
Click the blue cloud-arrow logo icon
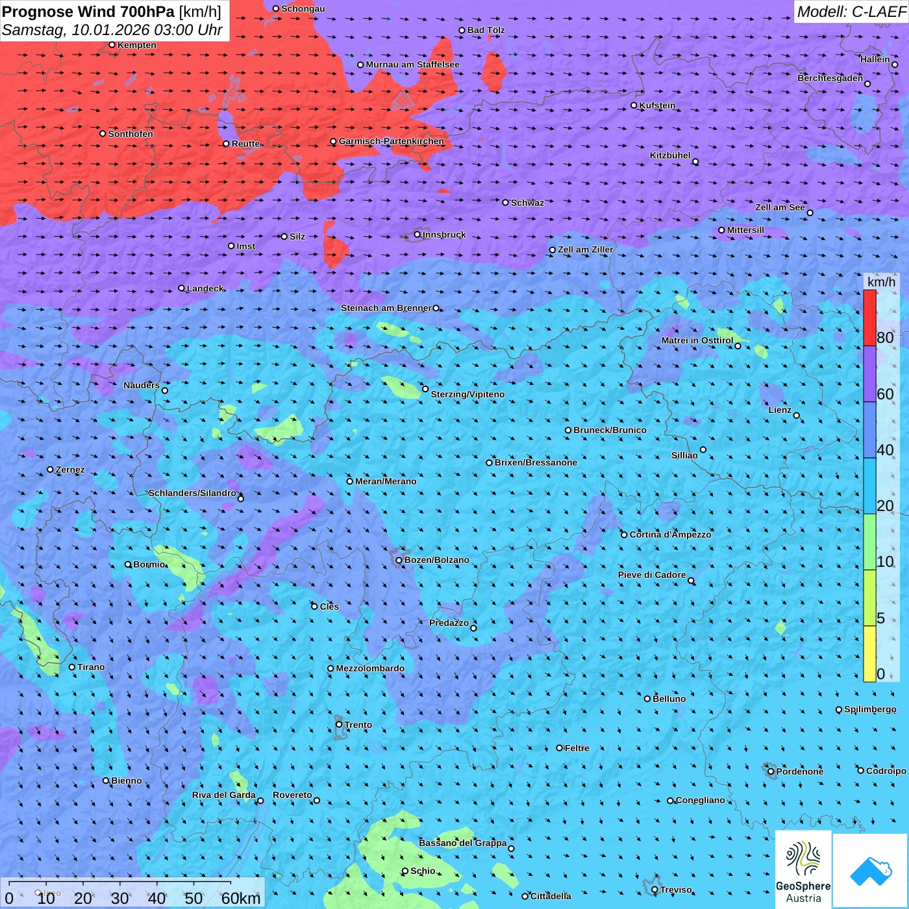(x=871, y=871)
